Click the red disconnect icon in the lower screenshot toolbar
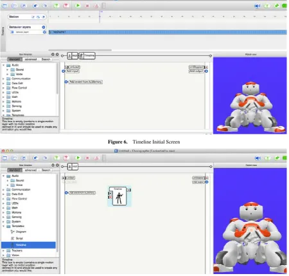Image resolution: width=289 pixels, height=276 pixels. [x=66, y=158]
